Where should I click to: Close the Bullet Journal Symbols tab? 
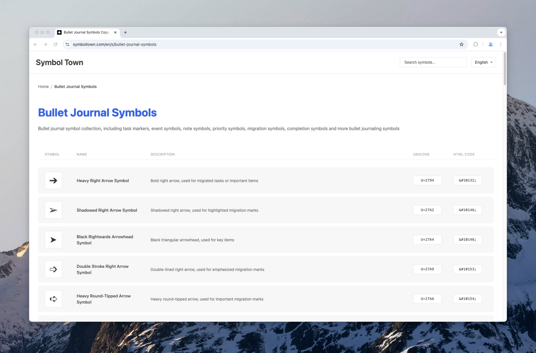115,32
